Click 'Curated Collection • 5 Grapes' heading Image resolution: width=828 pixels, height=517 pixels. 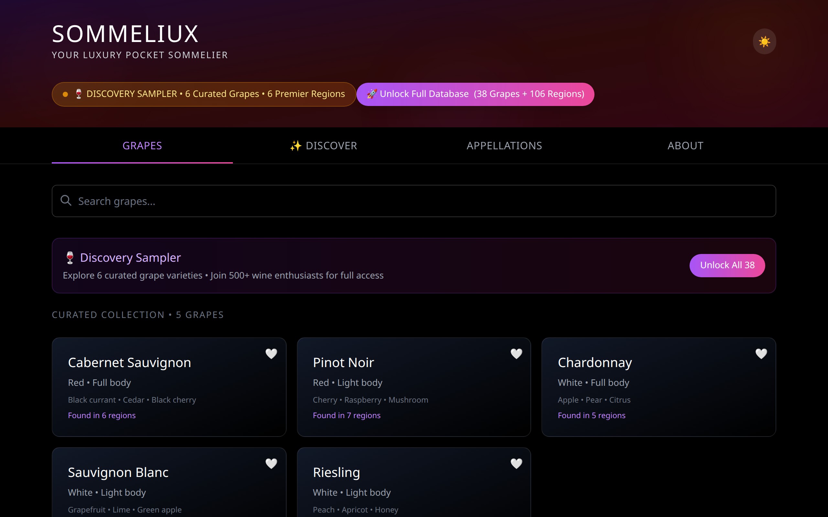click(137, 315)
